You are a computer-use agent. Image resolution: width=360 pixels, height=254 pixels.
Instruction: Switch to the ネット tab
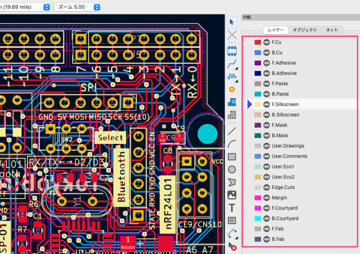[x=332, y=30]
